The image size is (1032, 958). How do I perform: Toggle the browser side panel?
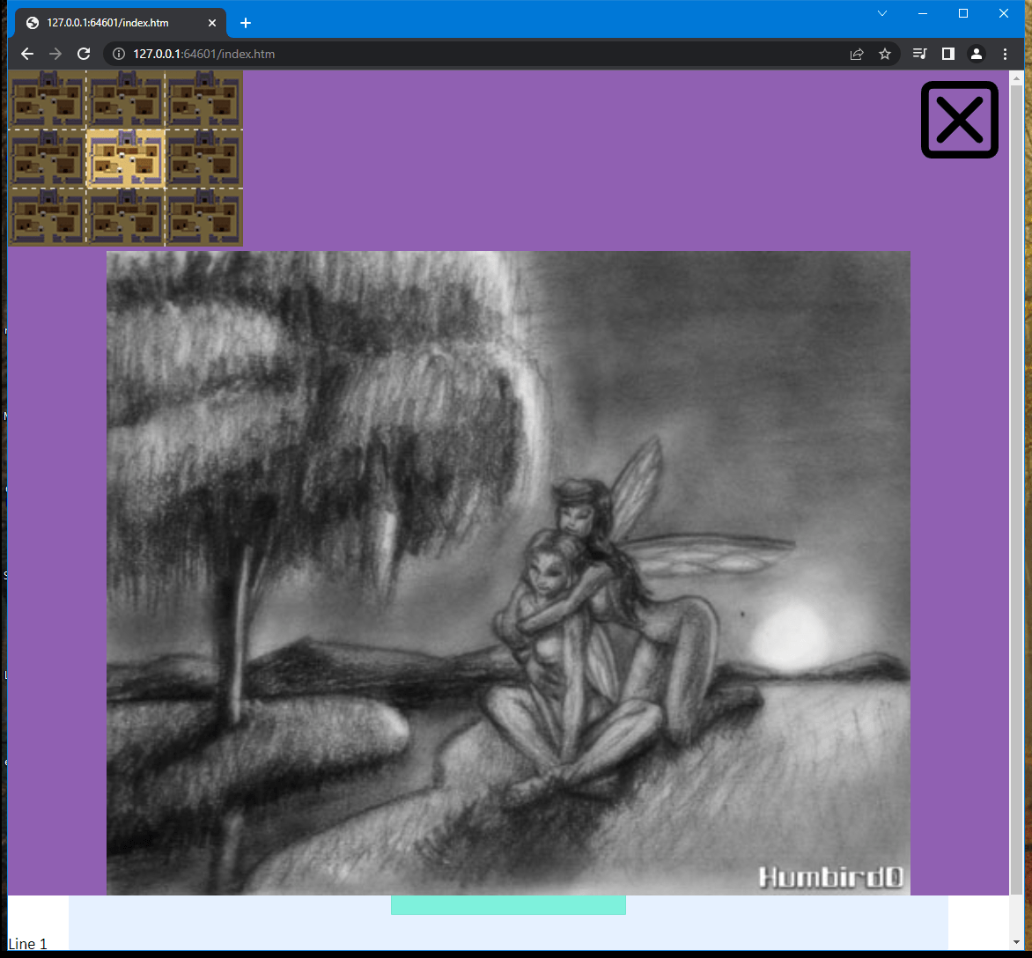click(947, 54)
